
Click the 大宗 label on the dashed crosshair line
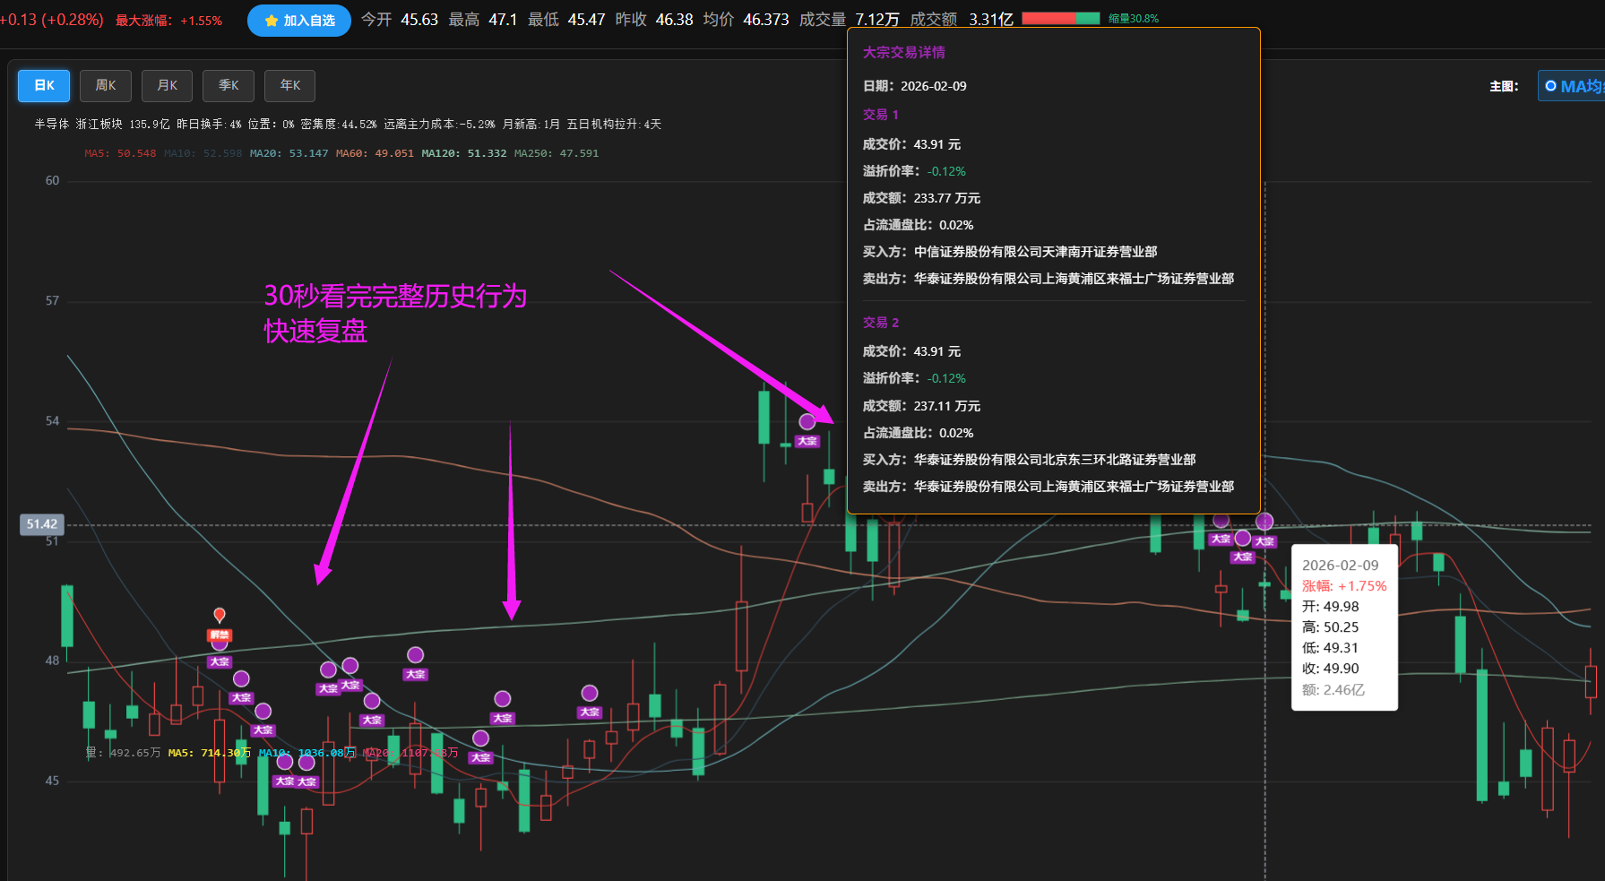tap(1264, 541)
